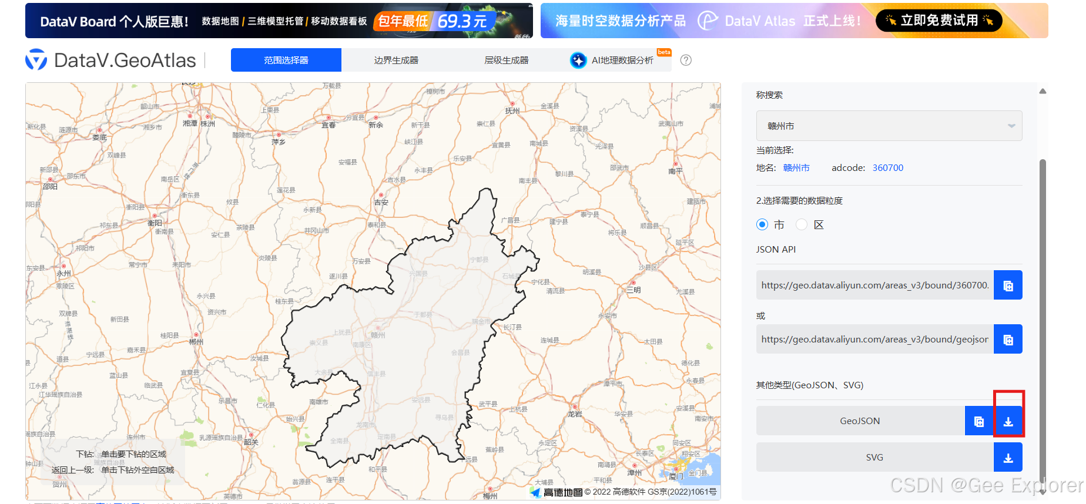Click the 高德地图 logo on map
Screen dimensions: 1086x504
[556, 492]
